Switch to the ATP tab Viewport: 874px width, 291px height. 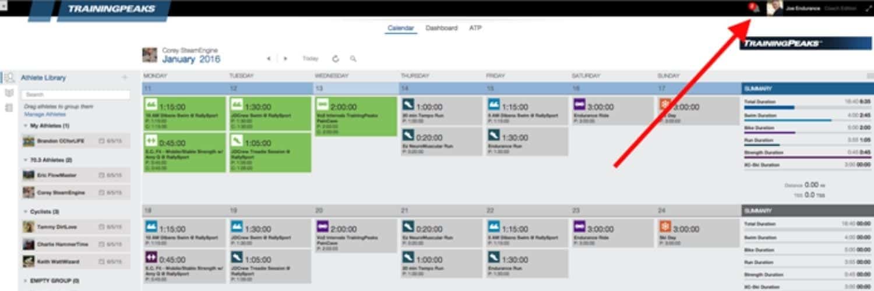click(x=475, y=28)
